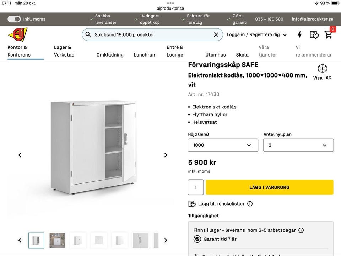Select the second room-scene thumbnail
Viewport: 341px width, 256px height.
(x=57, y=240)
